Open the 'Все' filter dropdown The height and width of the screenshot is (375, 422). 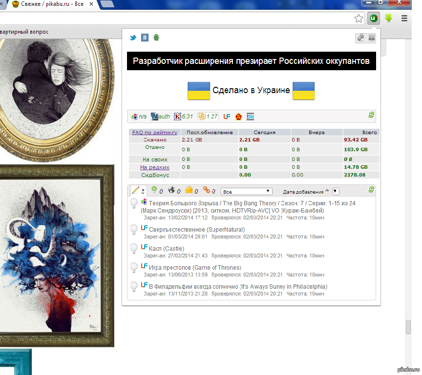(246, 192)
